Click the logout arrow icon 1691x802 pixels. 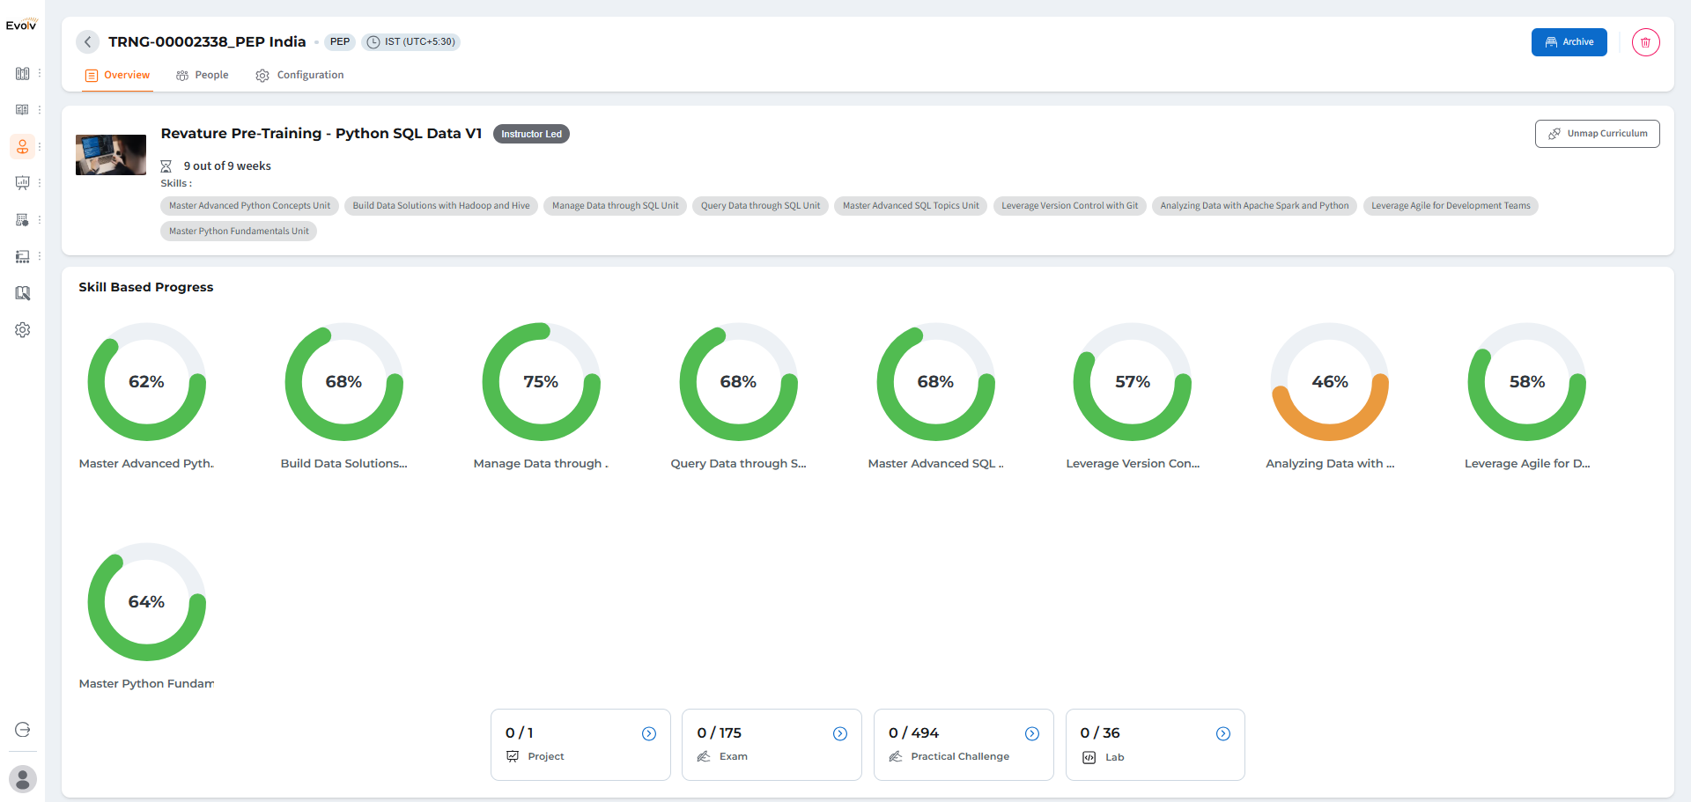[x=23, y=730]
